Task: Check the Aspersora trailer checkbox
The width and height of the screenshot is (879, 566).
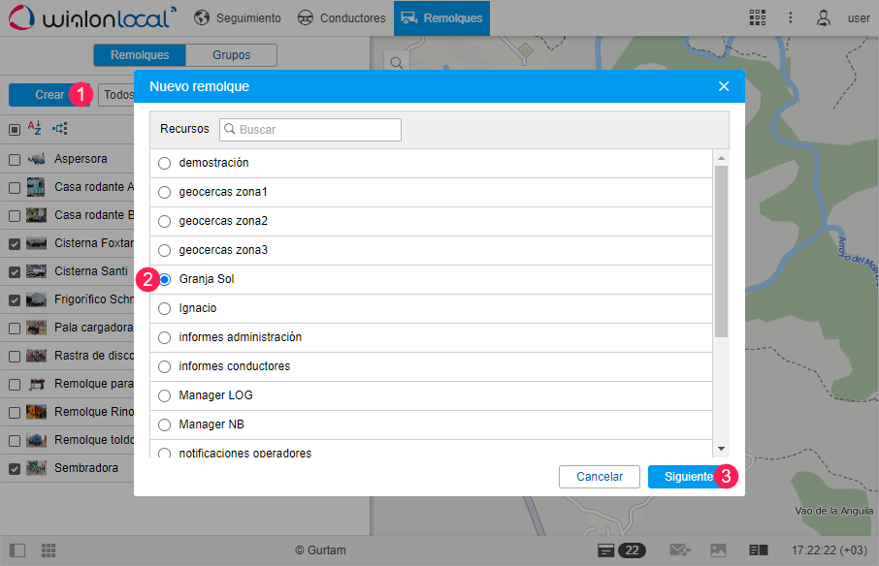Action: pos(15,160)
